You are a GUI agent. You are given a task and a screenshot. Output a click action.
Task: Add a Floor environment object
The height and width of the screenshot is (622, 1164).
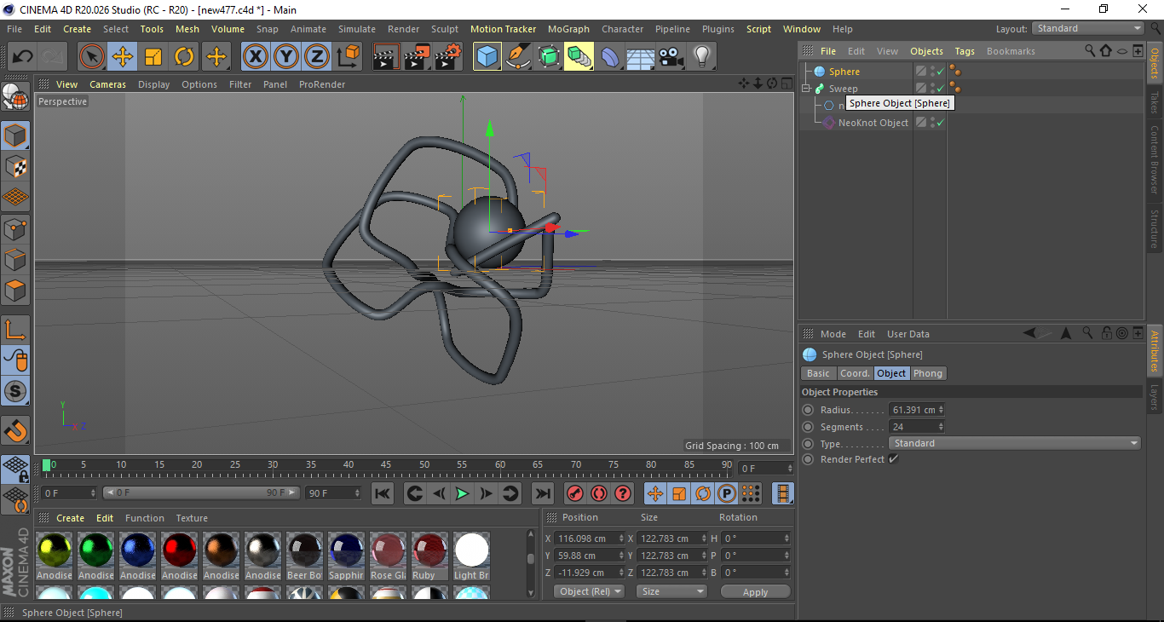(x=640, y=57)
